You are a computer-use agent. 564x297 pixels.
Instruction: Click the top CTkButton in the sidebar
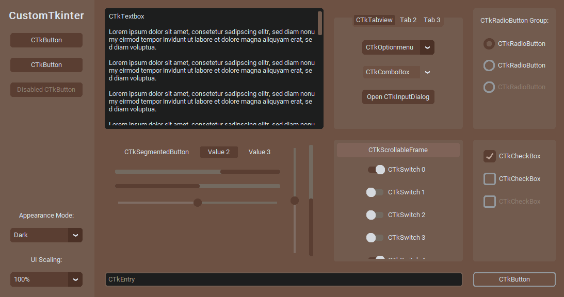tap(46, 40)
